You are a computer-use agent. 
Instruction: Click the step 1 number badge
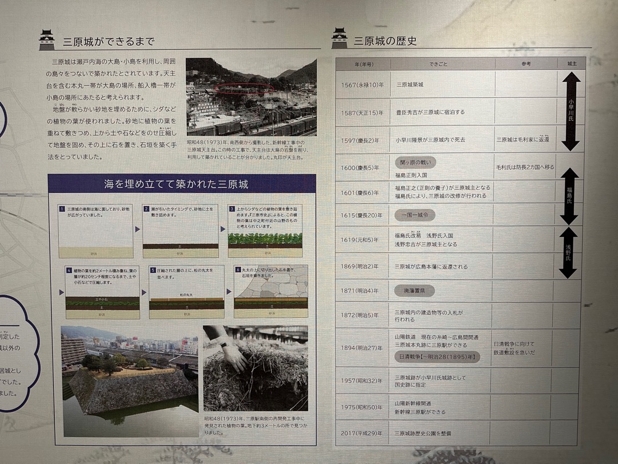pos(61,210)
